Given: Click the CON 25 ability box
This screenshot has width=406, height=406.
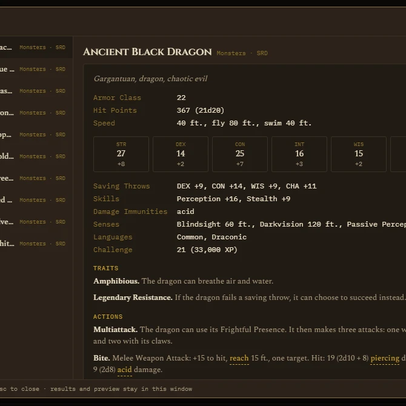Looking at the screenshot, I should pyautogui.click(x=240, y=154).
